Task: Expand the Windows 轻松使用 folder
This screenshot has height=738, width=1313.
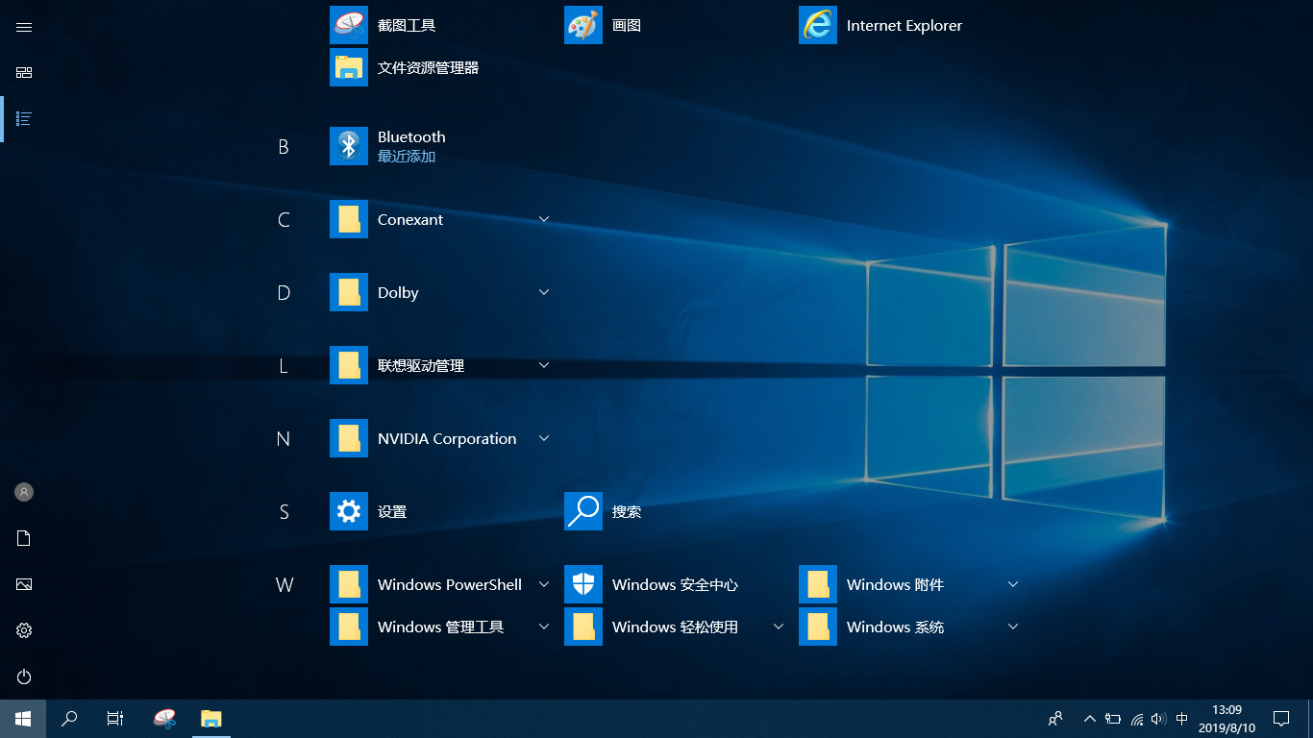Action: 676,627
